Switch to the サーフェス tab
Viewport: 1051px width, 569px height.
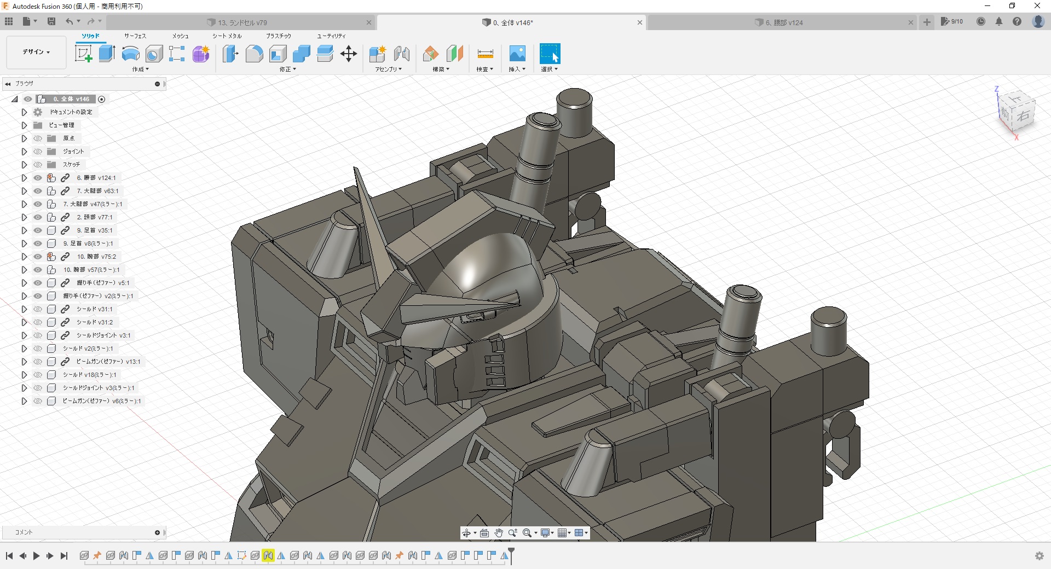point(135,36)
